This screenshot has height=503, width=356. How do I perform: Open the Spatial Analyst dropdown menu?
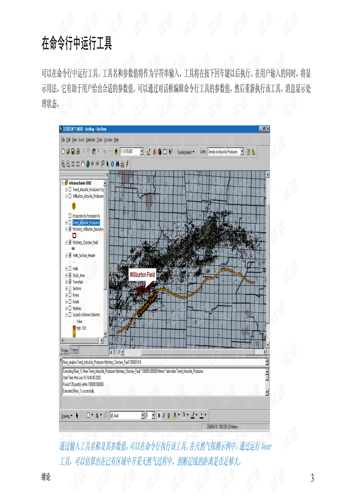click(185, 152)
